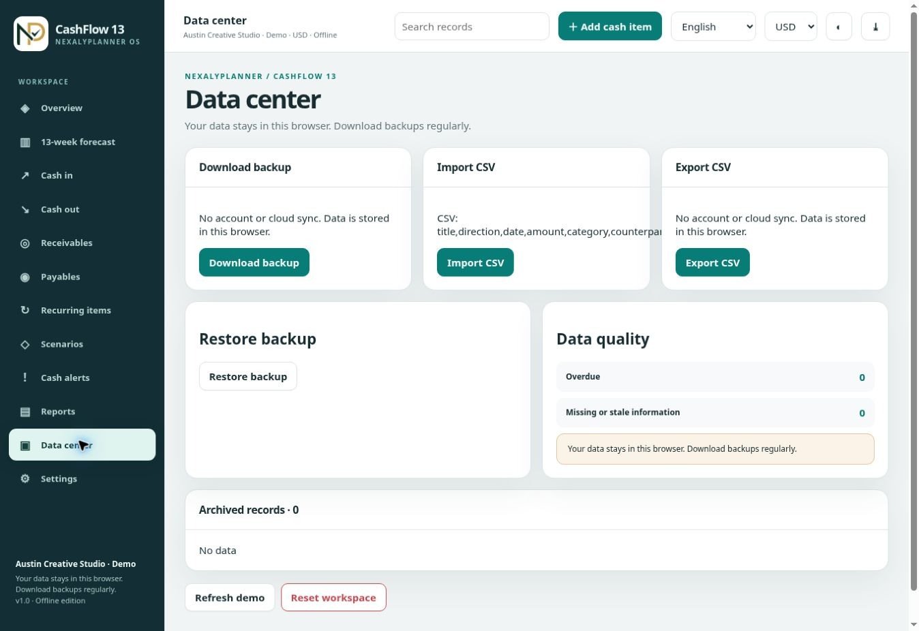Viewport: 919px width, 631px height.
Task: Click the Recurring items loop icon
Action: 25,311
